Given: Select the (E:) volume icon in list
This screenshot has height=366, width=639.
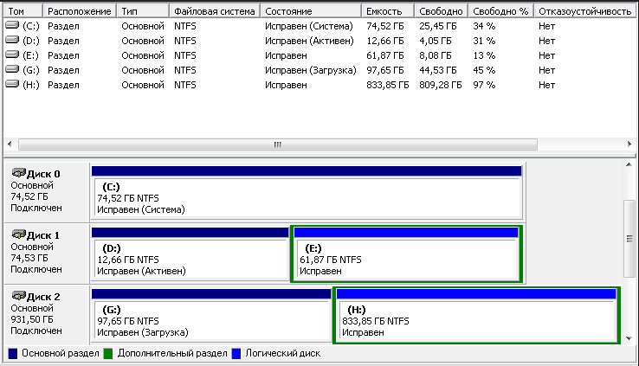Looking at the screenshot, I should [11, 55].
